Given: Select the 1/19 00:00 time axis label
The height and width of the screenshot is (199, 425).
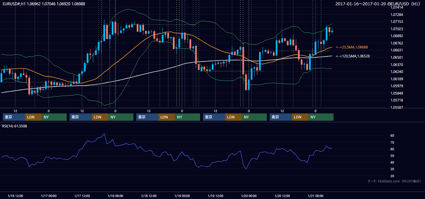Looking at the screenshot, I should pos(182,196).
